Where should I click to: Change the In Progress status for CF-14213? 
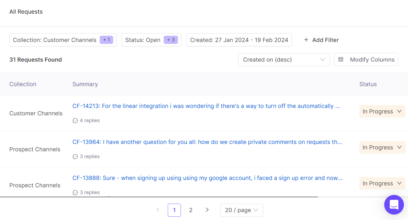coord(382,111)
